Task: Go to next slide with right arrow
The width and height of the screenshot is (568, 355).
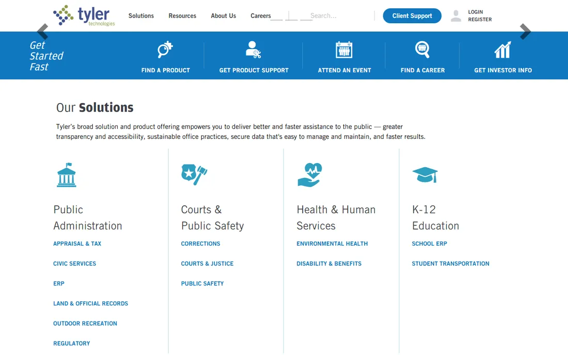Action: [x=525, y=31]
